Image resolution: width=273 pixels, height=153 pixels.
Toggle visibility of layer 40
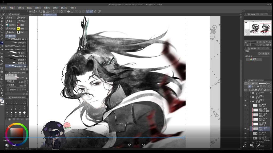pos(246,124)
